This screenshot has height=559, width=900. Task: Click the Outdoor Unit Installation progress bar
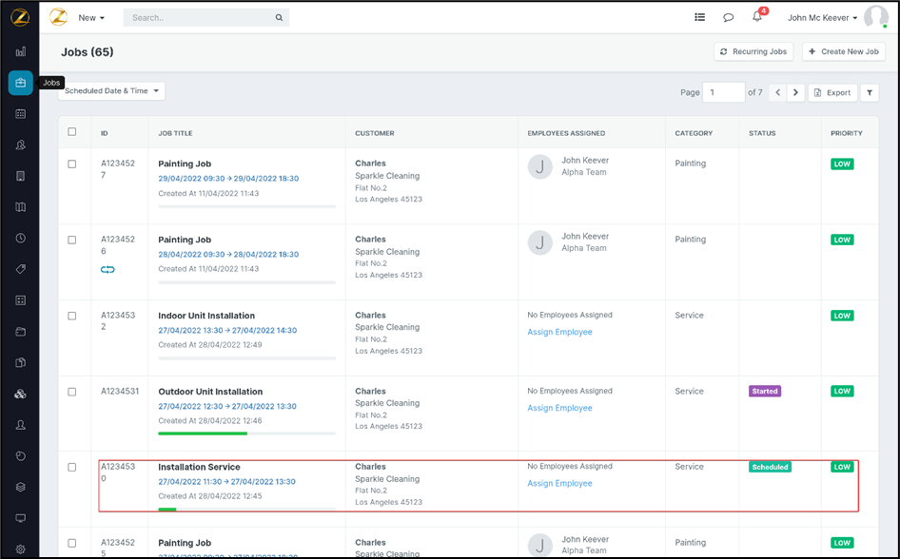pos(246,434)
